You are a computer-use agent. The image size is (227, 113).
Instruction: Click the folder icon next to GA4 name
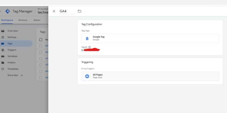click(79, 11)
